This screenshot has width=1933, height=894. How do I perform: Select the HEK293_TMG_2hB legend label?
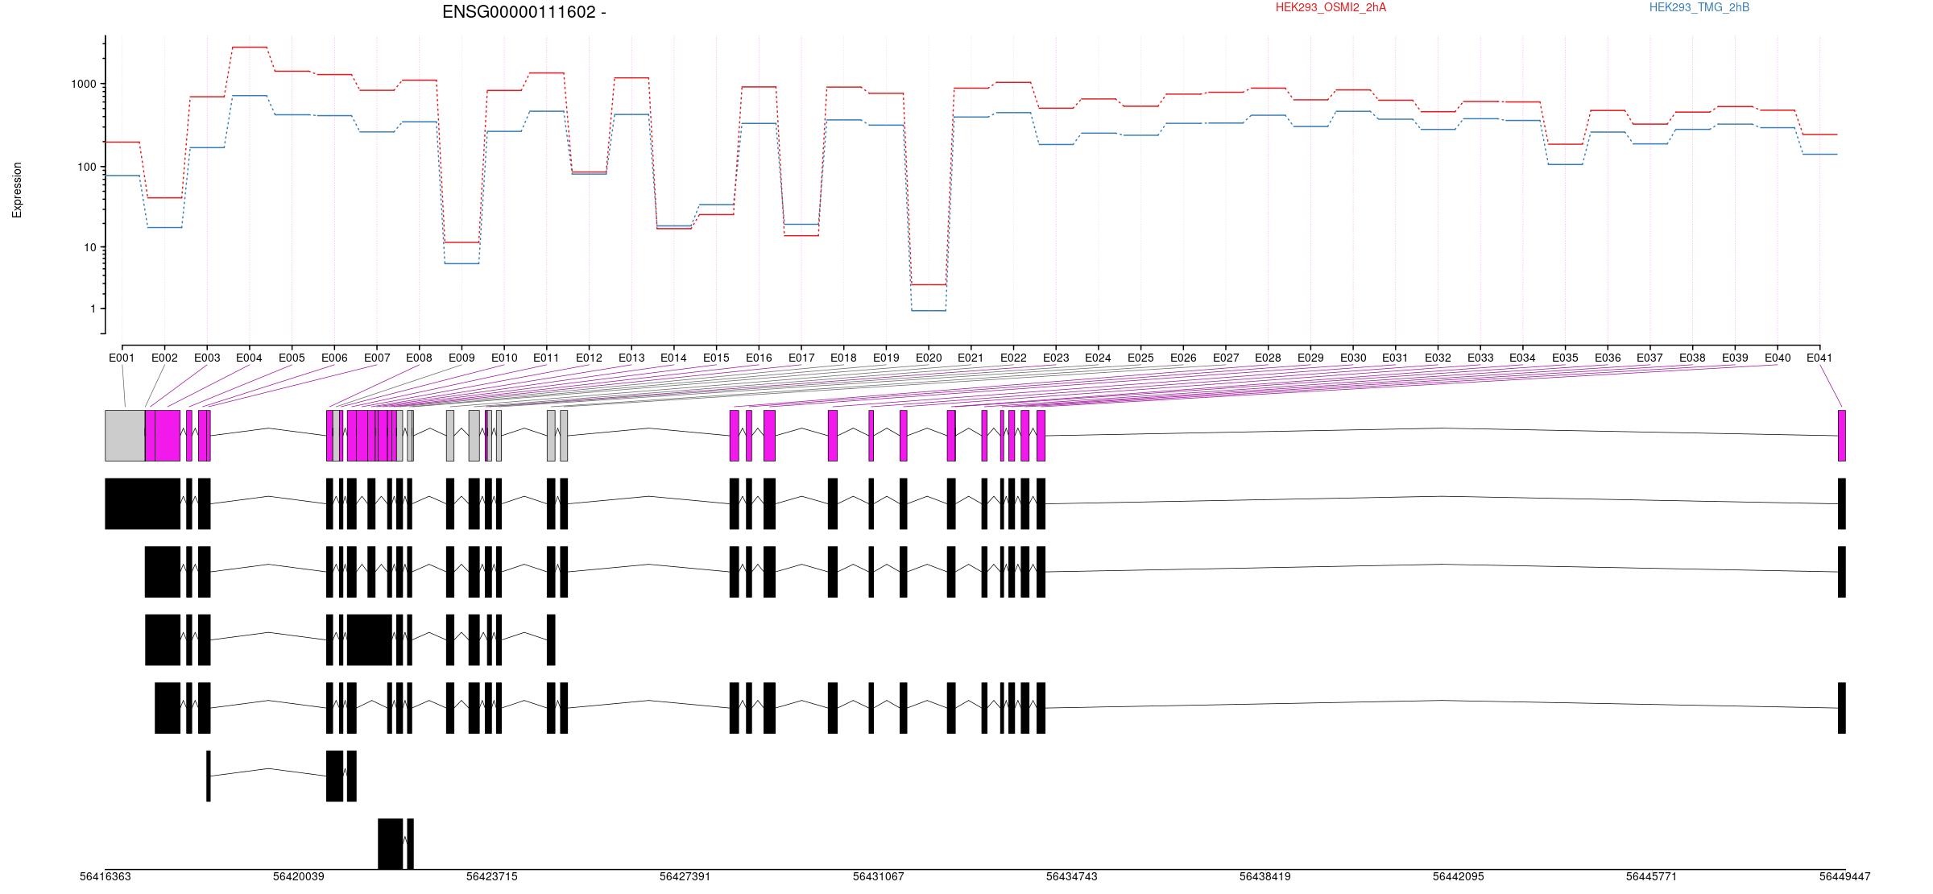[x=1699, y=7]
